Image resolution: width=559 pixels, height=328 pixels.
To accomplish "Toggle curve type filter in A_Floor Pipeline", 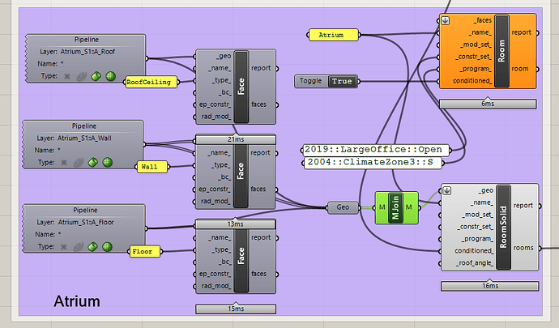I will coord(78,247).
